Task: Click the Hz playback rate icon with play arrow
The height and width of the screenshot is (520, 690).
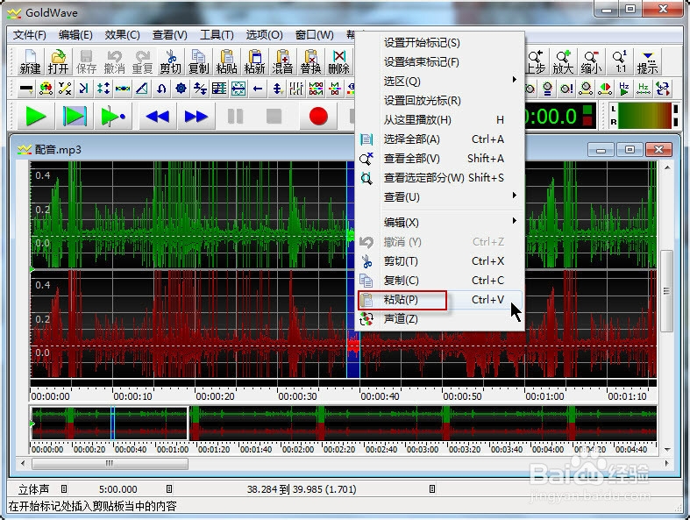Action: click(x=624, y=89)
